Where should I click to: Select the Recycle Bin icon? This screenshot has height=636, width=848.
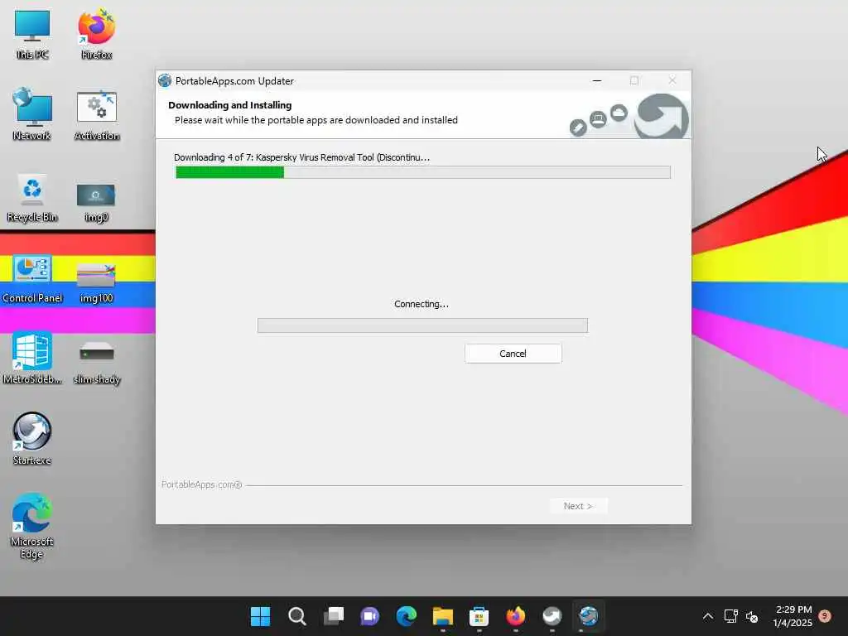pos(32,197)
